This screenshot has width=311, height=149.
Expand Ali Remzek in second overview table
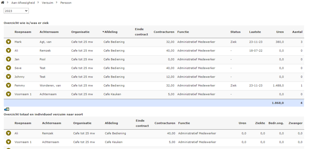[9, 133]
